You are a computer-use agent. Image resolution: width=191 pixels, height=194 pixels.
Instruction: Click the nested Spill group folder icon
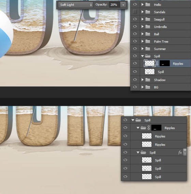click(x=143, y=152)
